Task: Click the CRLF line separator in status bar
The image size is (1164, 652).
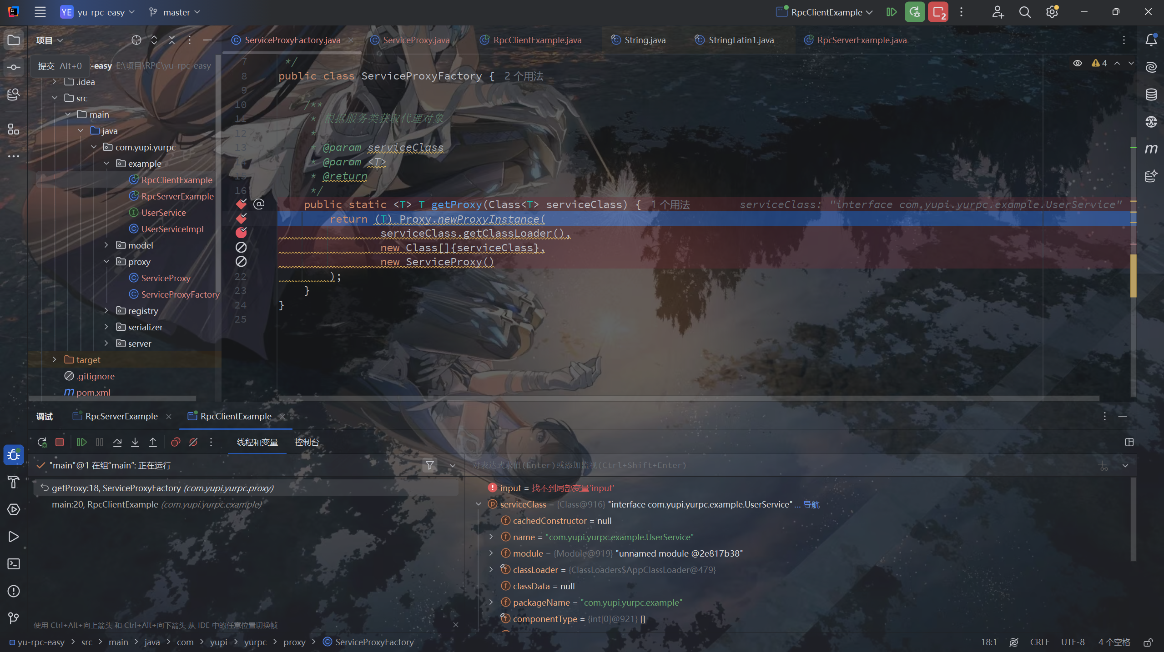Action: [1039, 642]
